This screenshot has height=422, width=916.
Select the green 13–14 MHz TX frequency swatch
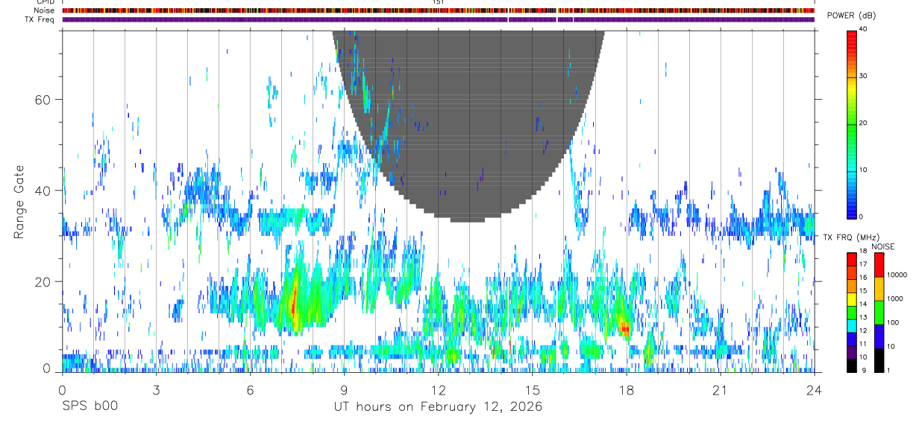[851, 312]
